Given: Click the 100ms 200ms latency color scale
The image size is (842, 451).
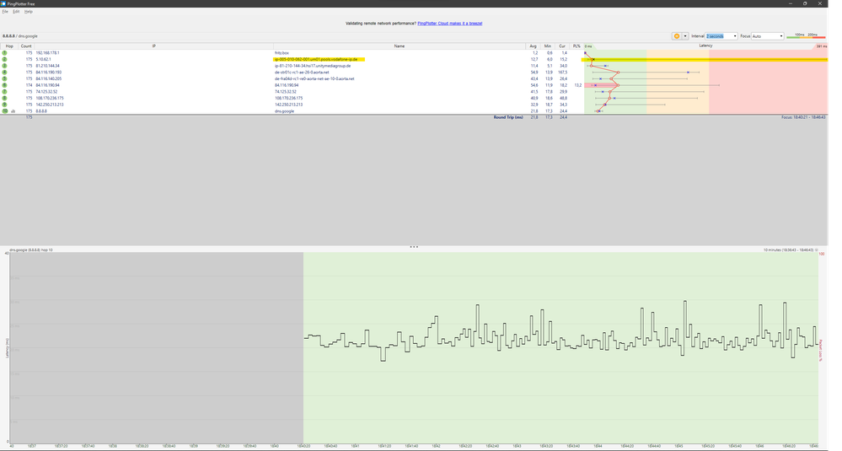Looking at the screenshot, I should (806, 35).
